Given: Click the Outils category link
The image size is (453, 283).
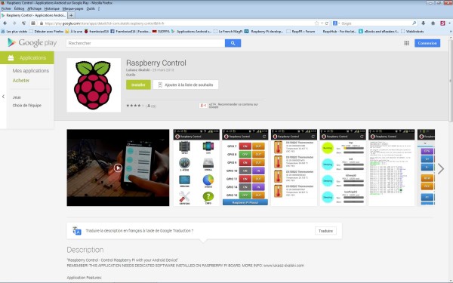Looking at the screenshot, I should [x=131, y=75].
